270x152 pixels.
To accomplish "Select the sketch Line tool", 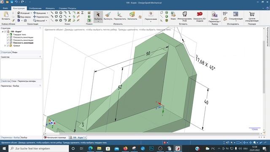I will [x=52, y=13].
